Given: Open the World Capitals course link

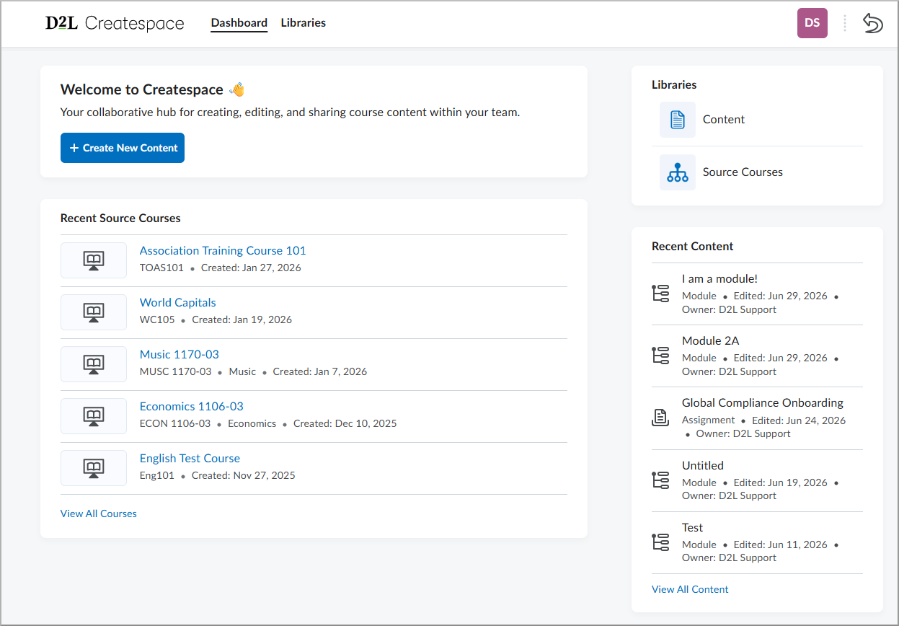Looking at the screenshot, I should coord(178,303).
